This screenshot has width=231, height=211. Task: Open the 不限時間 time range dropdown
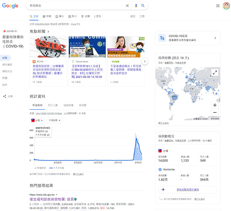point(55,121)
